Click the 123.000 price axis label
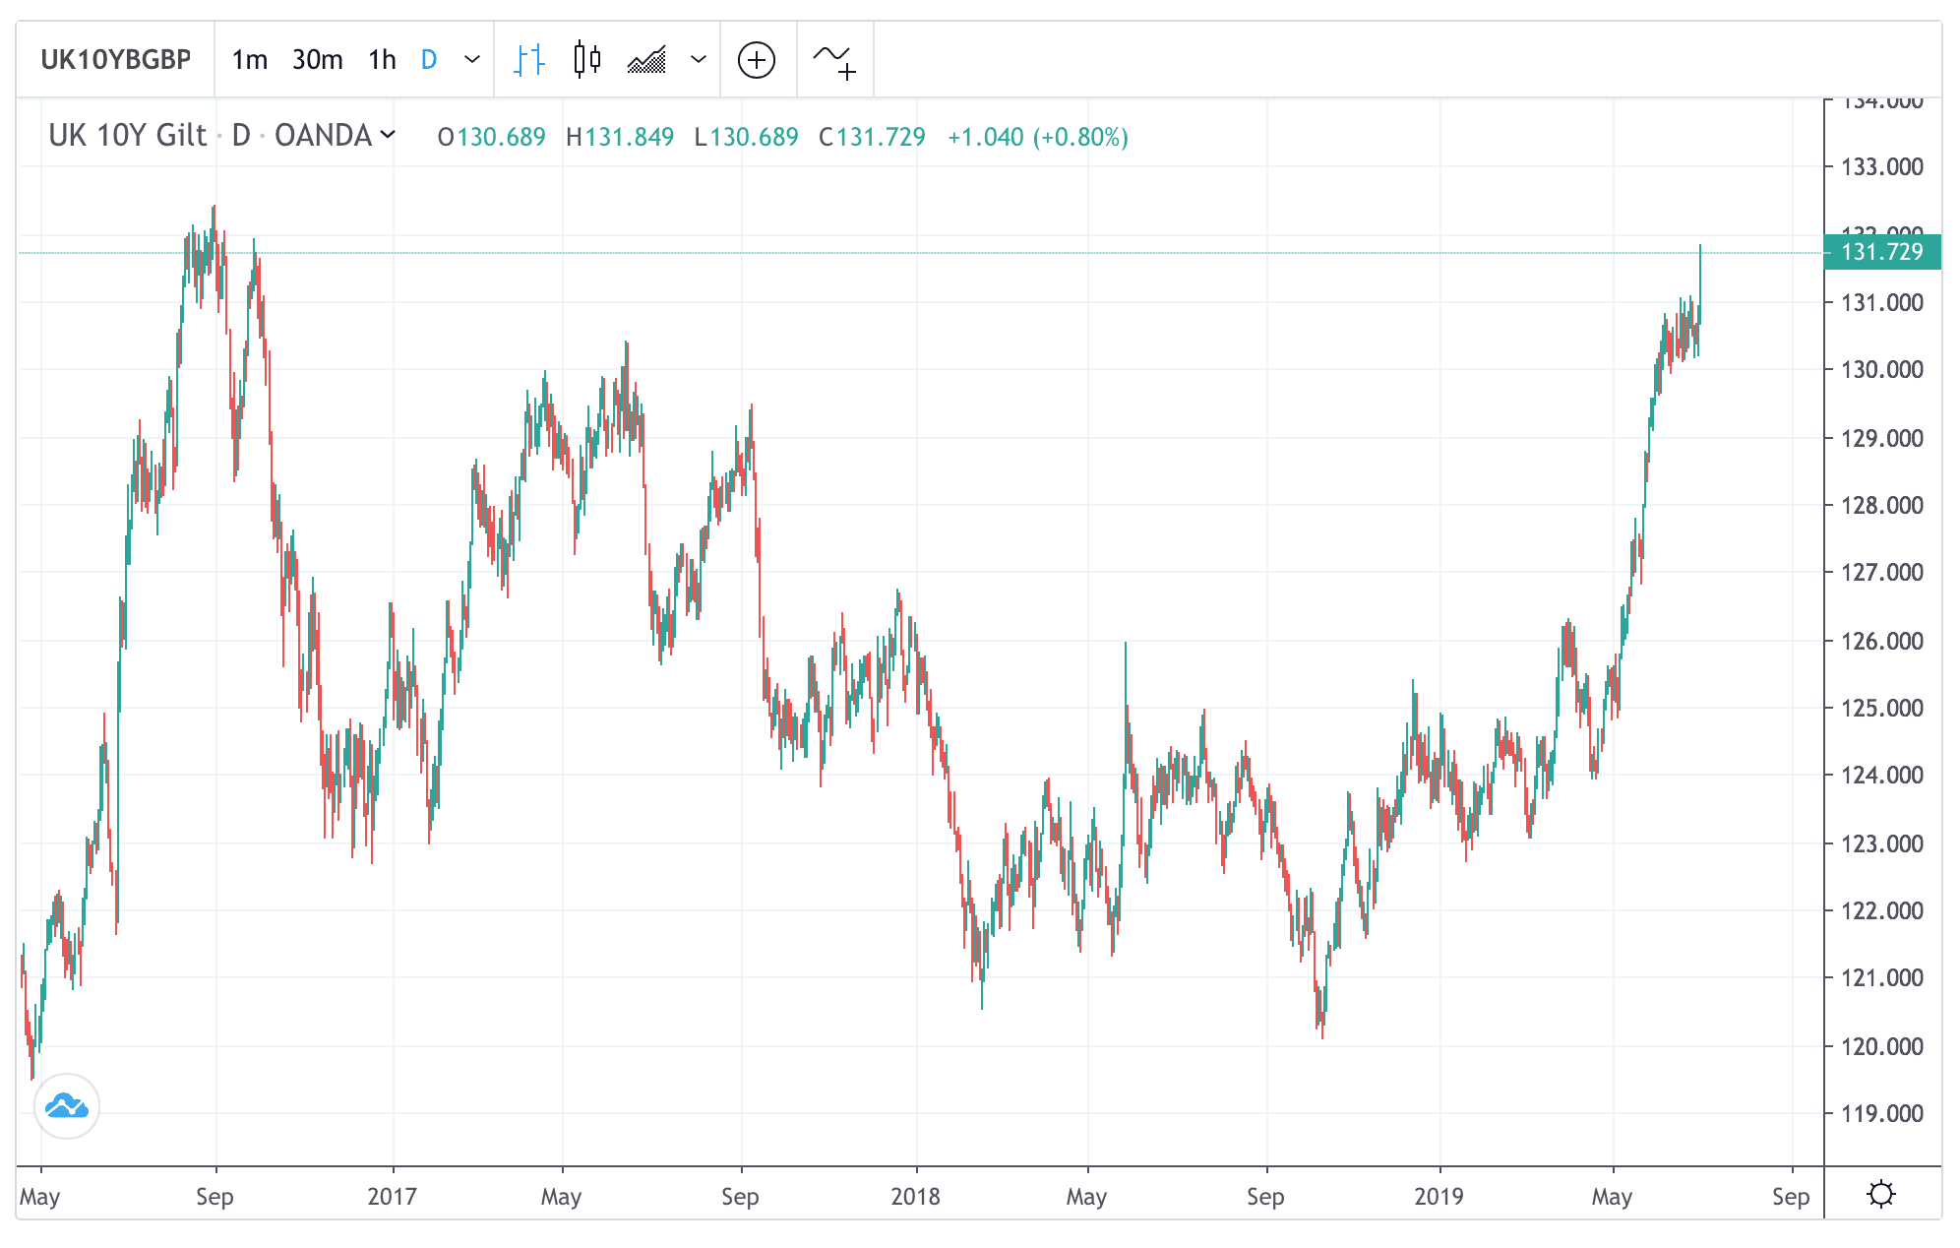1960x1248 pixels. pos(1882,843)
